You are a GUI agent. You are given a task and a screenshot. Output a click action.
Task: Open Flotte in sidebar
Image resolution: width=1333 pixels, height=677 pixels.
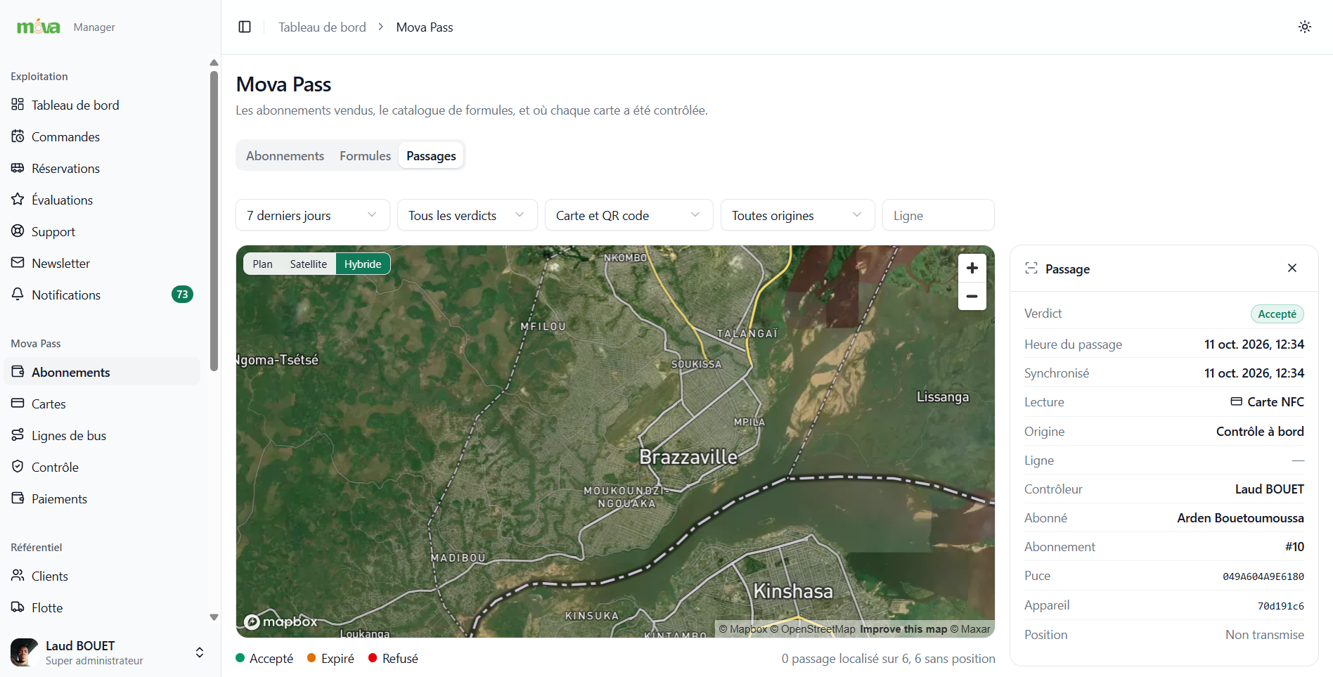click(x=102, y=607)
